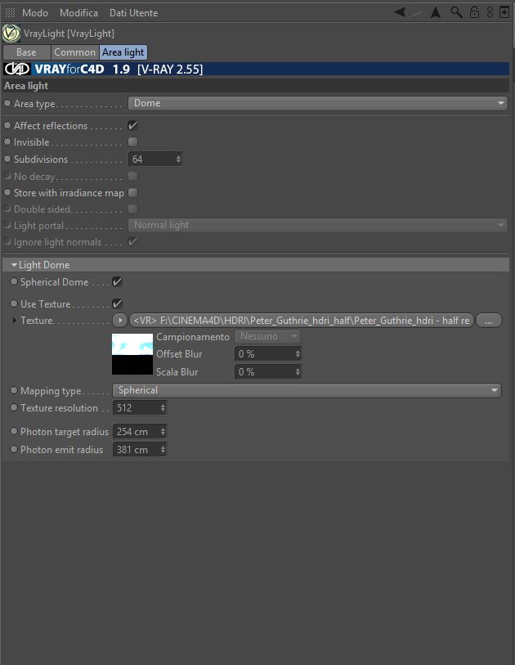
Task: Toggle the lock element icon
Action: click(474, 12)
